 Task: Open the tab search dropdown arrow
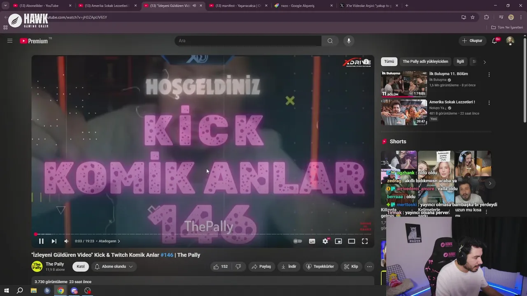pyautogui.click(x=5, y=6)
